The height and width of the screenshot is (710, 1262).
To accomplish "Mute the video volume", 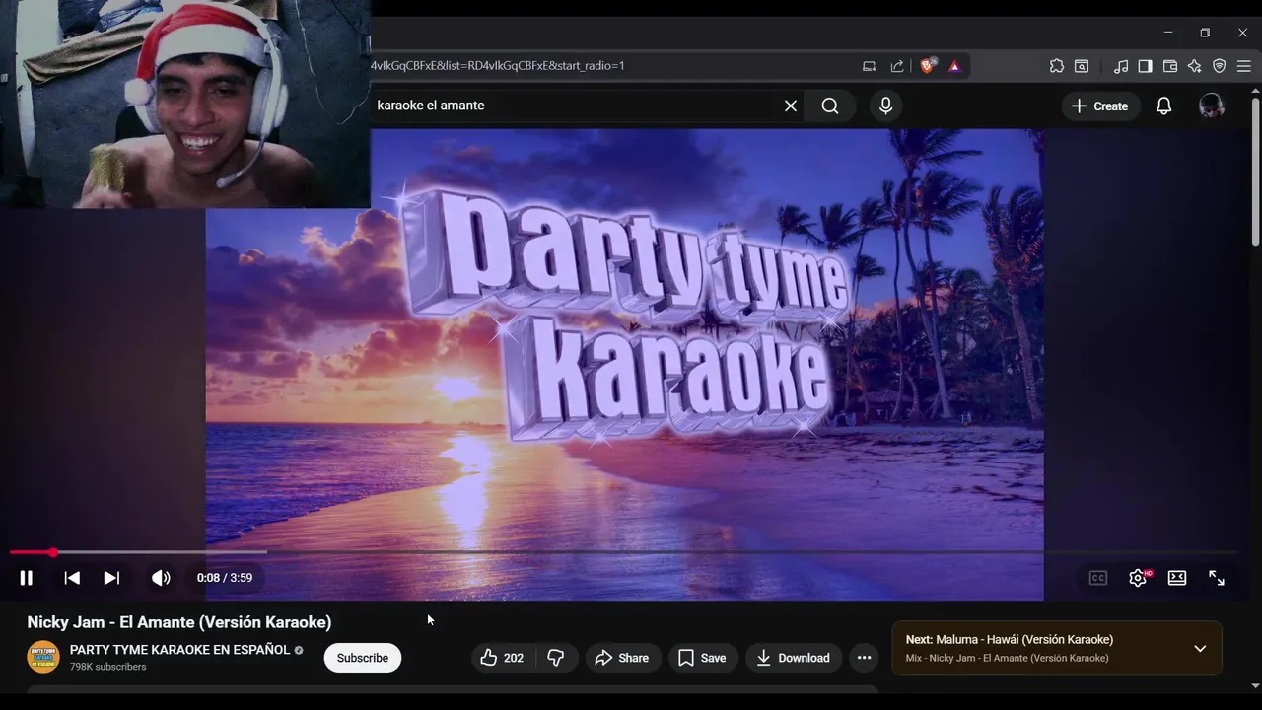I will (x=161, y=578).
